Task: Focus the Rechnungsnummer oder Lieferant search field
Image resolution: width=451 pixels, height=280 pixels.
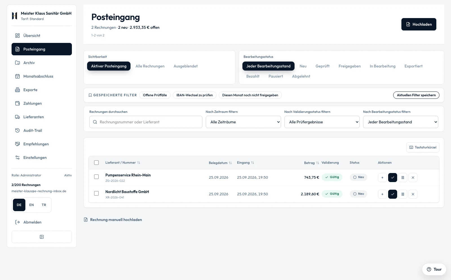Action: click(146, 122)
